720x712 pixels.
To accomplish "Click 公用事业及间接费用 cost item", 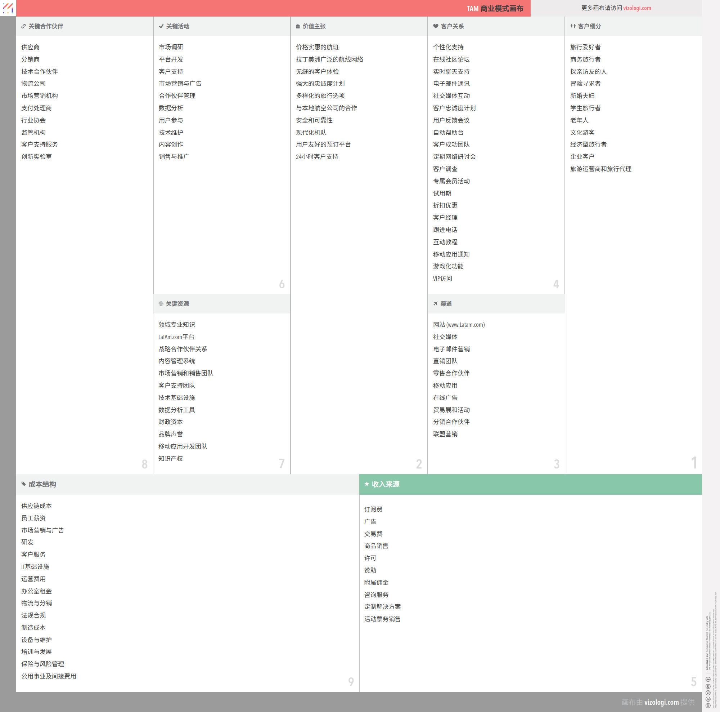I will [x=49, y=676].
